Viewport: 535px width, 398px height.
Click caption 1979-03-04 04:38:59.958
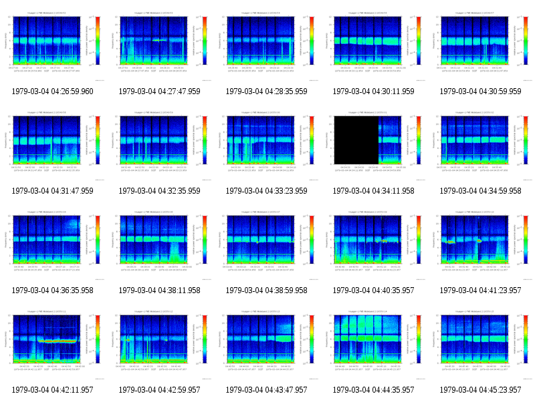(x=266, y=290)
